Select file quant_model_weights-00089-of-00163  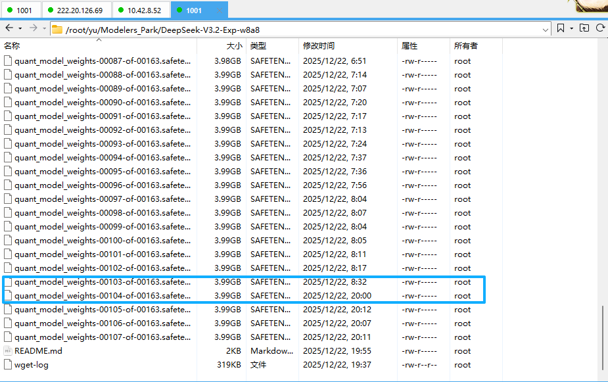pos(103,88)
